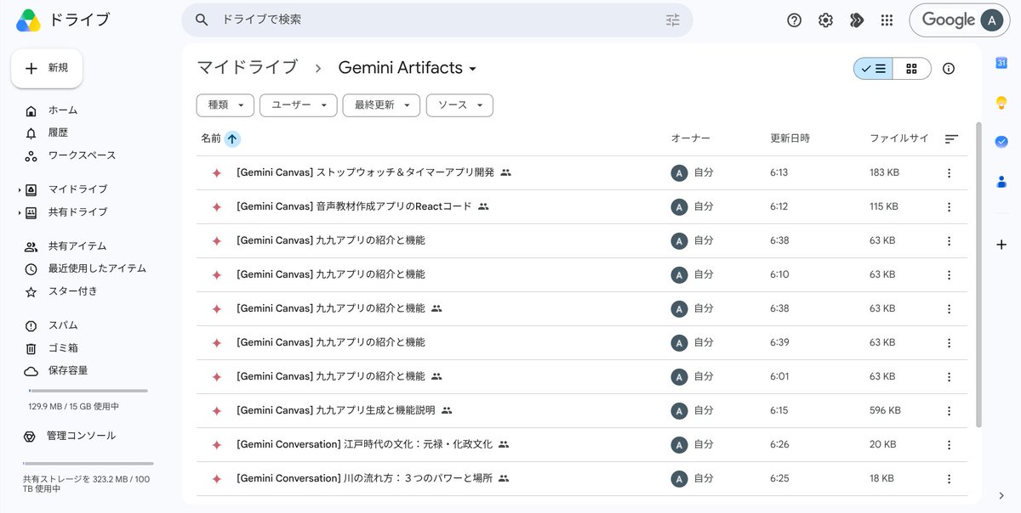This screenshot has width=1021, height=513.
Task: Expand the 共有ドライブ tree arrow
Action: tap(20, 212)
